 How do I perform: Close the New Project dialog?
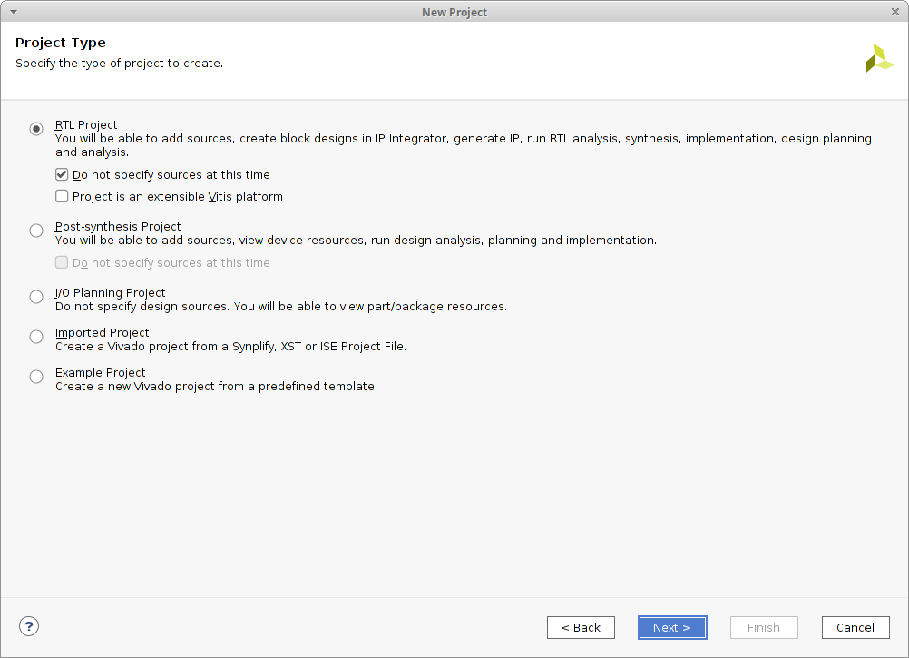click(895, 12)
